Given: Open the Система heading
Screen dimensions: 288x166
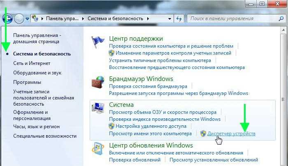Looking at the screenshot, I should 121,105.
